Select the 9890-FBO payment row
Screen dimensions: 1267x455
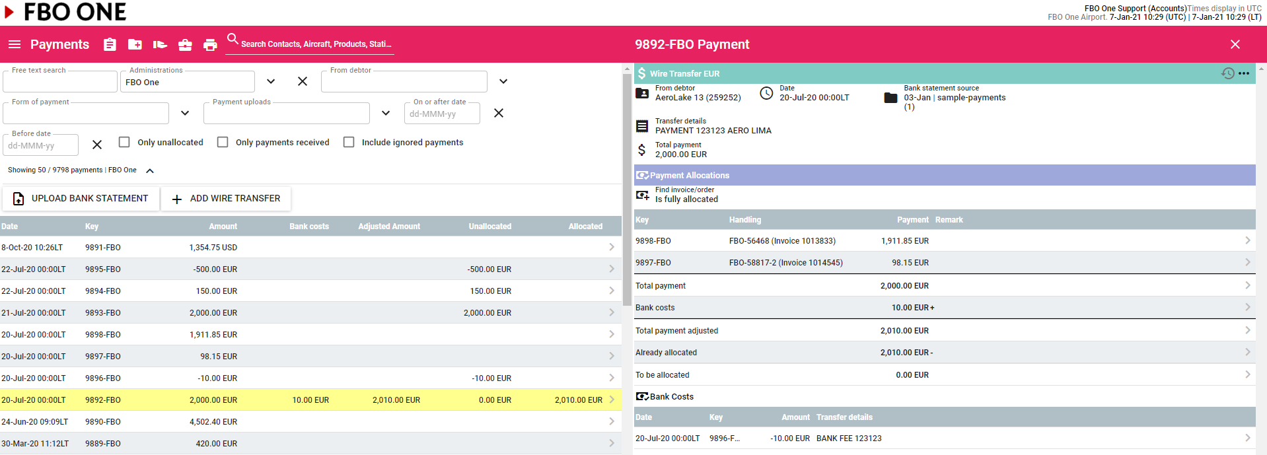click(310, 421)
